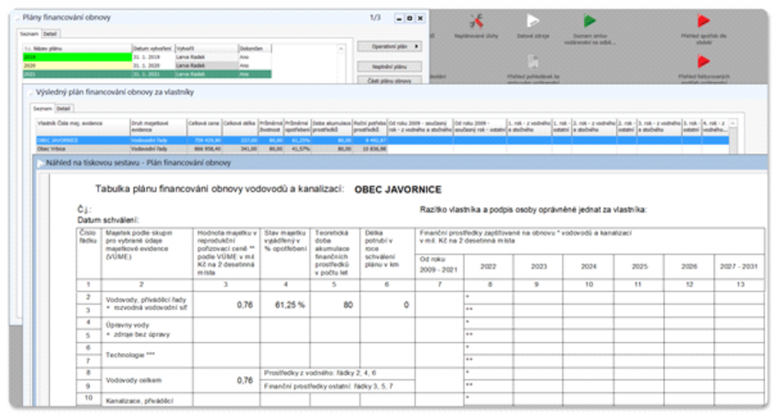Click the Naplnění plánu button
Image resolution: width=776 pixels, height=415 pixels.
(390, 66)
